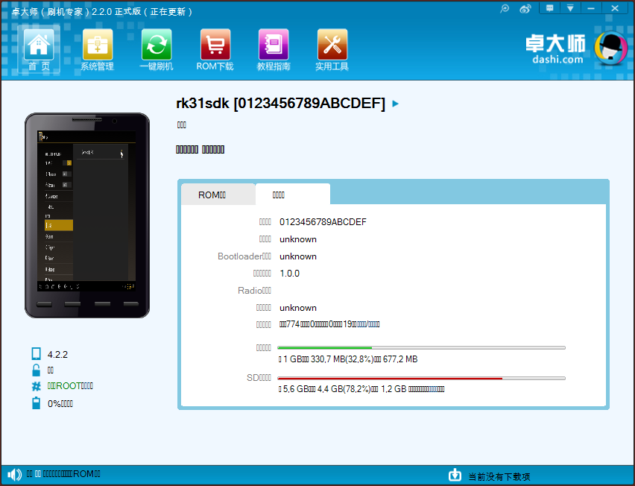
Task: Click SD card 5,6 GB usage text
Action: (x=361, y=389)
